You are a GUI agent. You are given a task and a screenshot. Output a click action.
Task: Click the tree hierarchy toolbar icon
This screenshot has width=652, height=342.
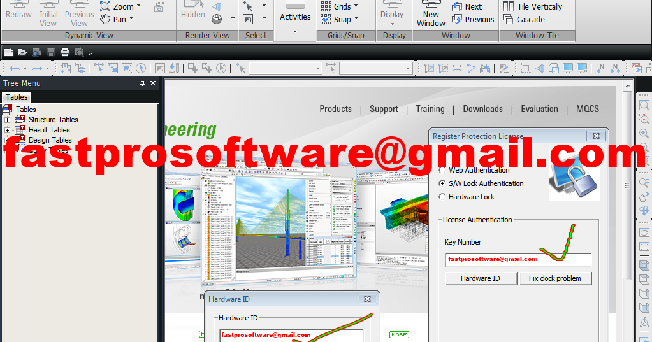(x=80, y=68)
